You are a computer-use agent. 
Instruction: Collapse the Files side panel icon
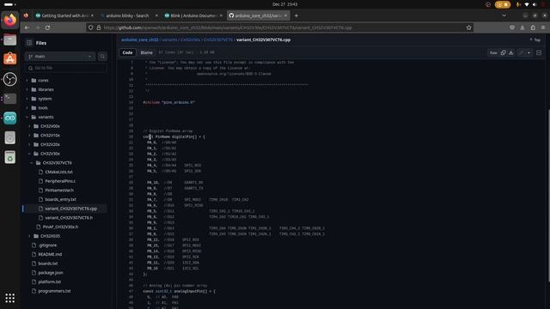pyautogui.click(x=29, y=43)
